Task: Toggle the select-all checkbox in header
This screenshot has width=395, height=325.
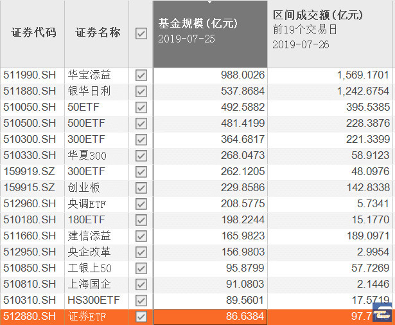Action: [141, 33]
